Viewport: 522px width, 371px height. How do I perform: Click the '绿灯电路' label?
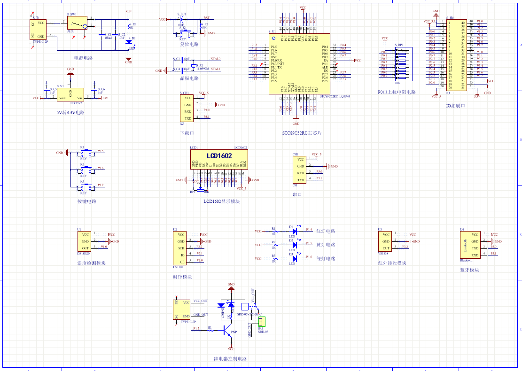coord(326,259)
